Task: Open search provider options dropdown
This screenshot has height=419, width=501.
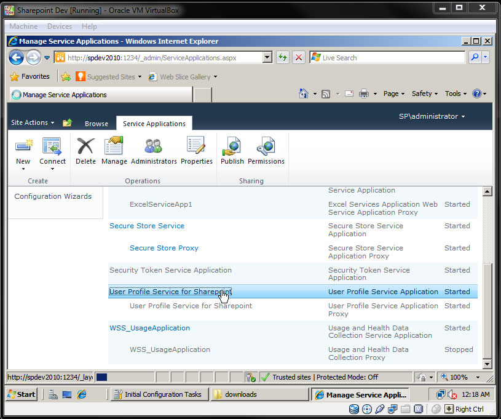Action: pyautogui.click(x=486, y=58)
